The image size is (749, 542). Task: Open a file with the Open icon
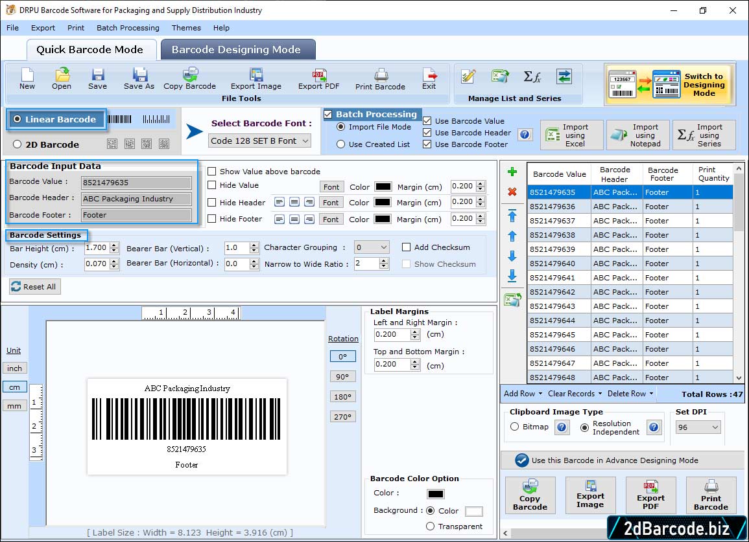click(x=62, y=78)
